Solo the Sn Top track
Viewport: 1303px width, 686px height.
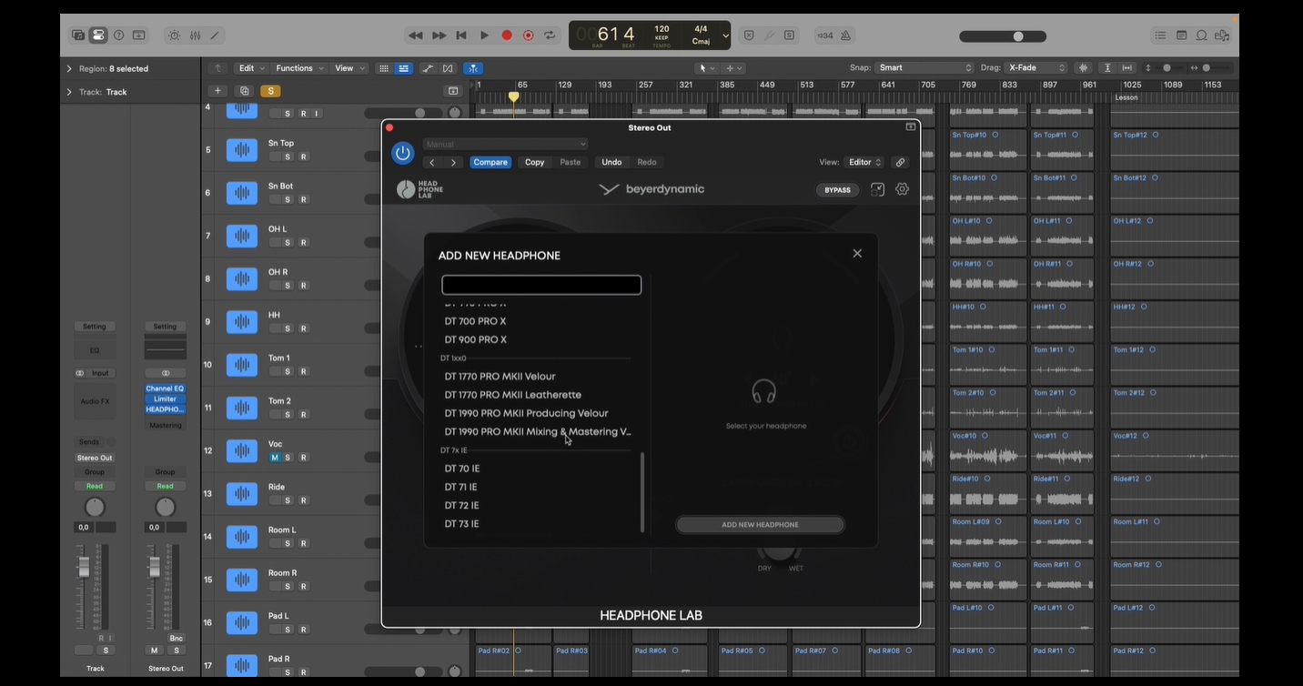288,156
